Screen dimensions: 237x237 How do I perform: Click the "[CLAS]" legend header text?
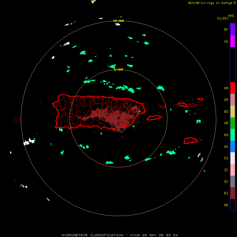tap(223, 18)
